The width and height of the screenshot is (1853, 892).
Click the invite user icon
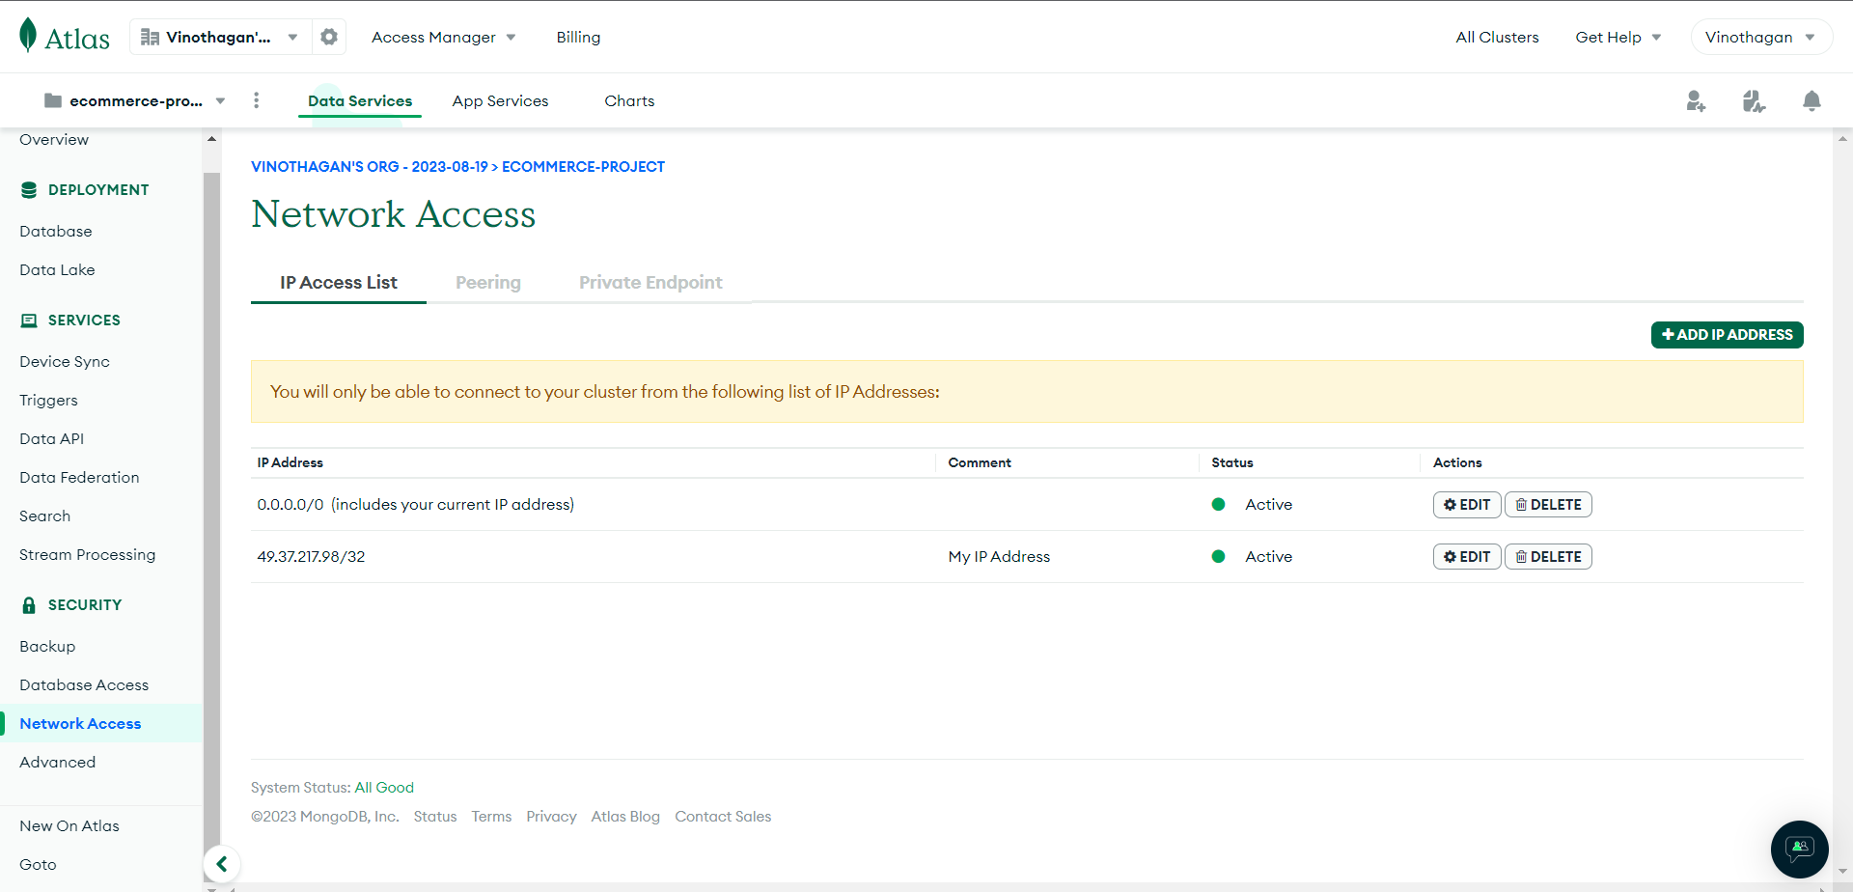pyautogui.click(x=1696, y=101)
